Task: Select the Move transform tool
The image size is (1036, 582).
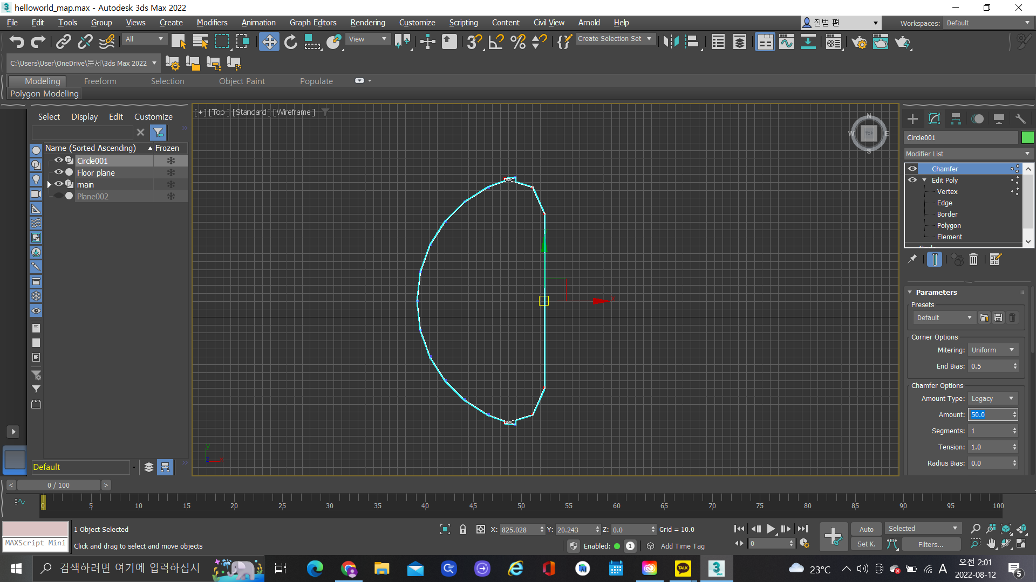Action: [x=269, y=42]
